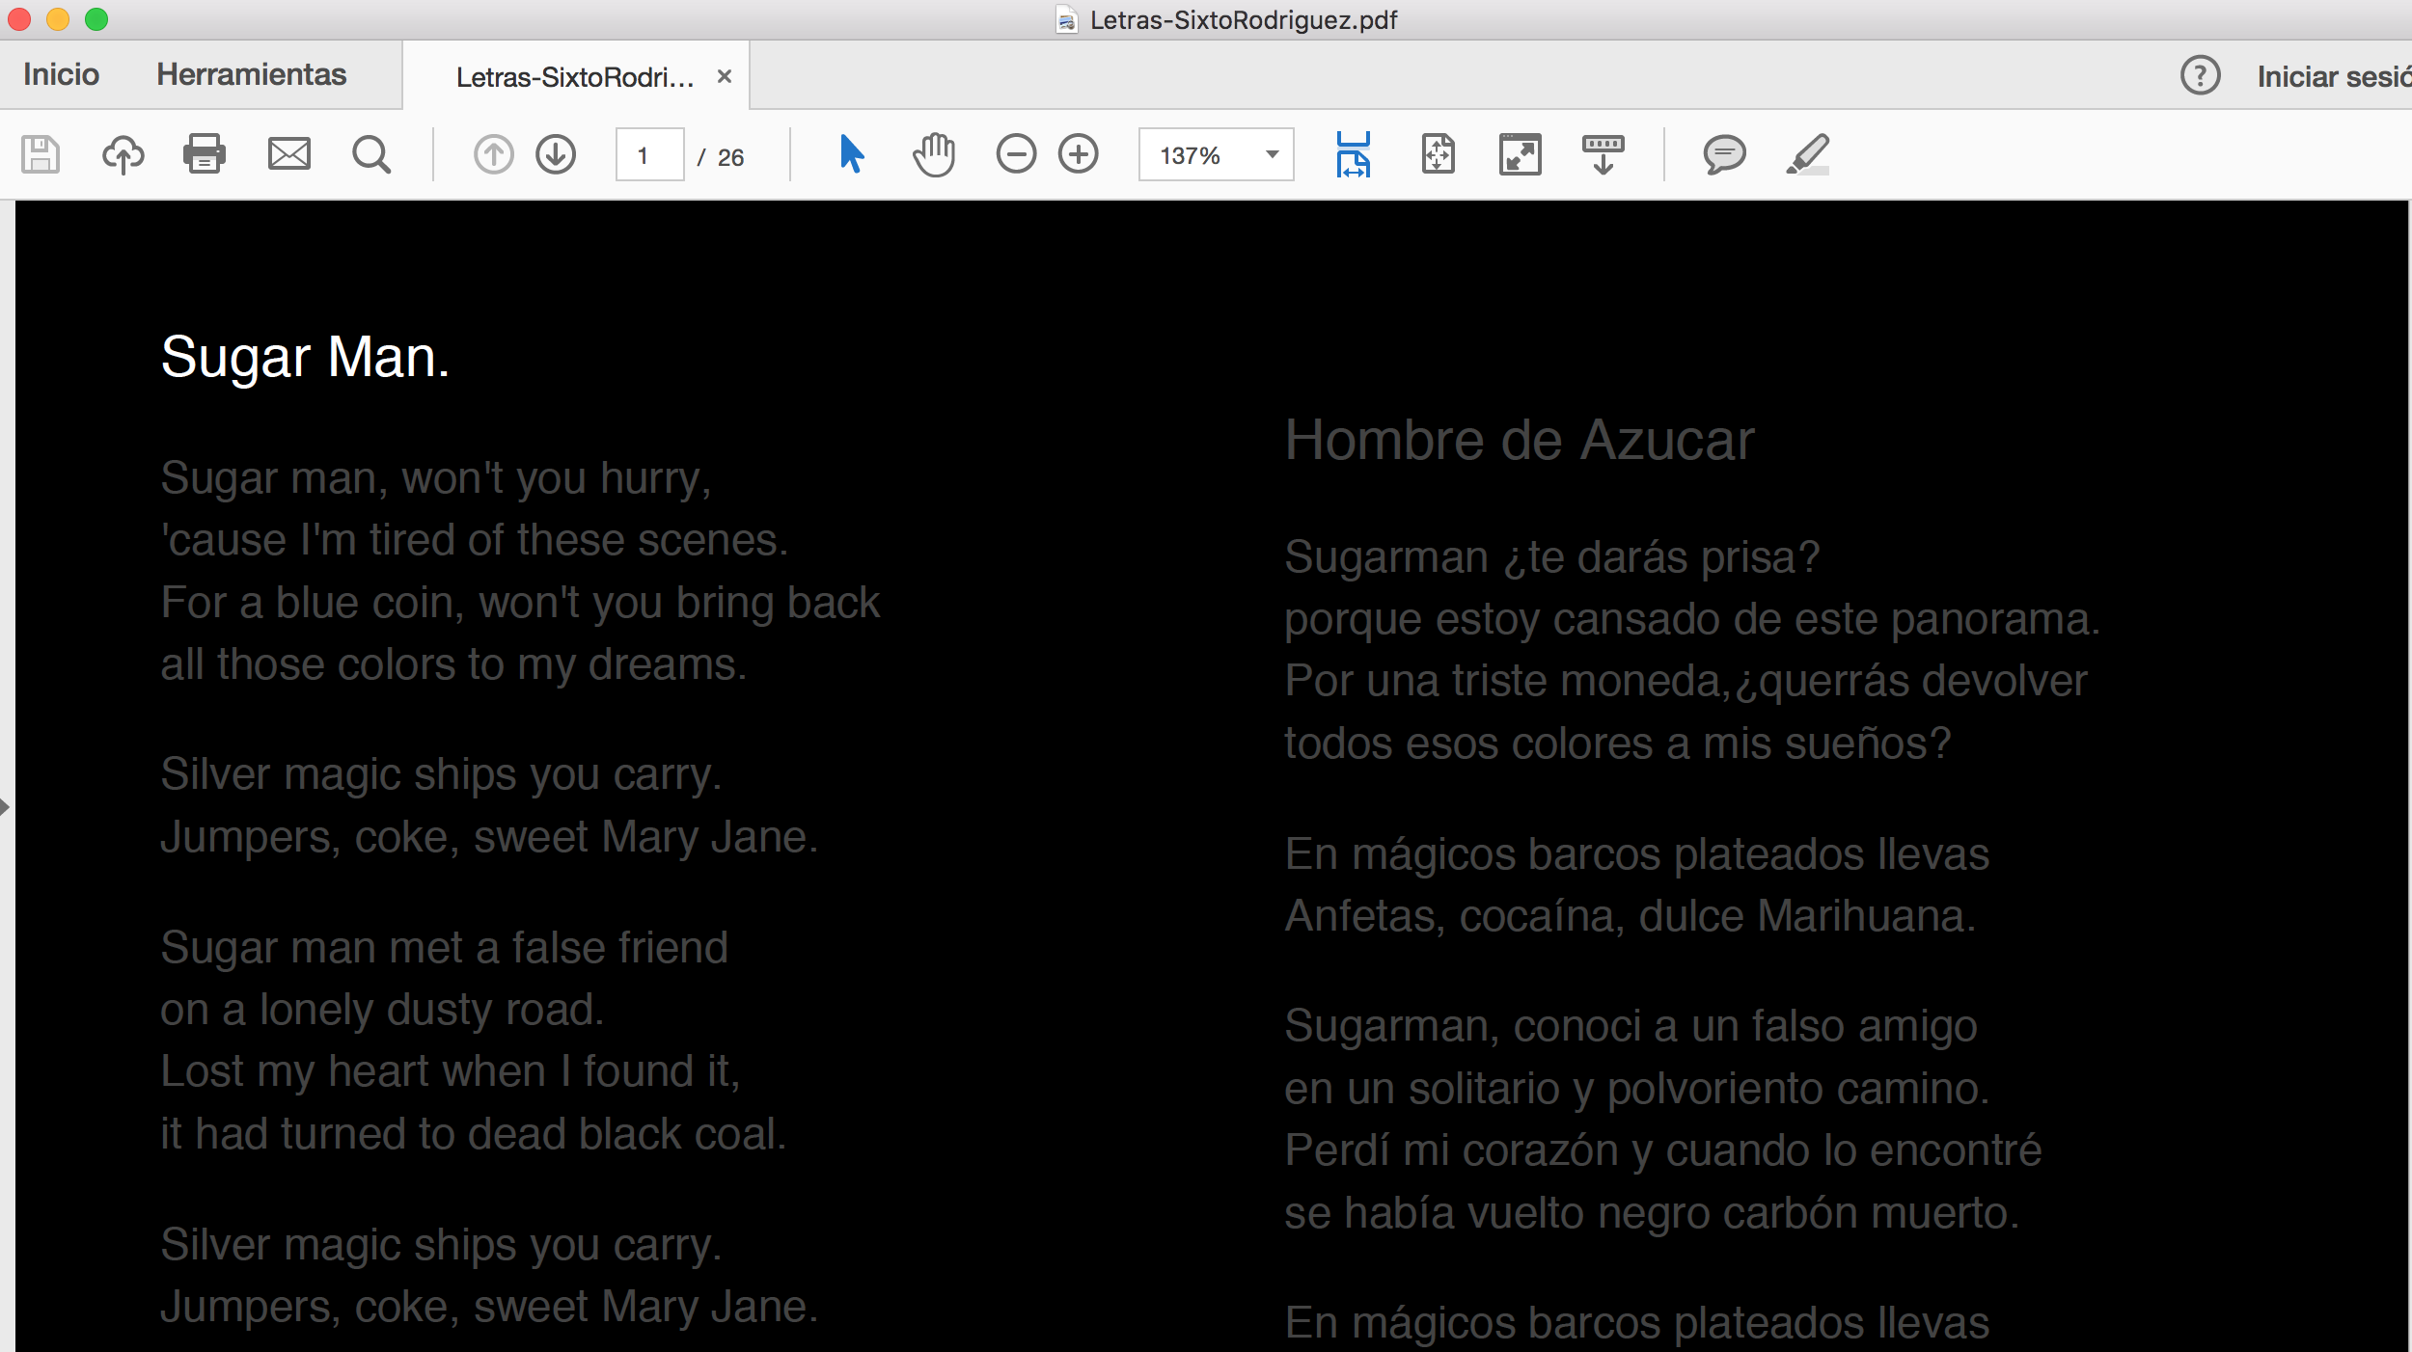Select the highlight text pen
This screenshot has height=1352, width=2412.
(x=1808, y=154)
